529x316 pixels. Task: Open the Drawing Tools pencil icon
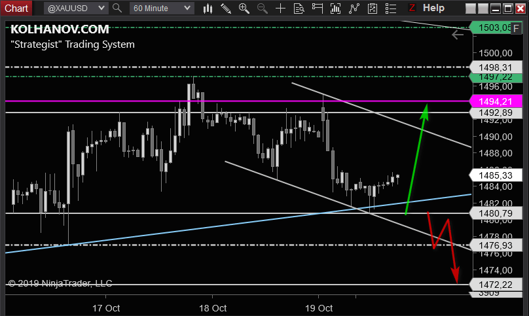point(226,9)
